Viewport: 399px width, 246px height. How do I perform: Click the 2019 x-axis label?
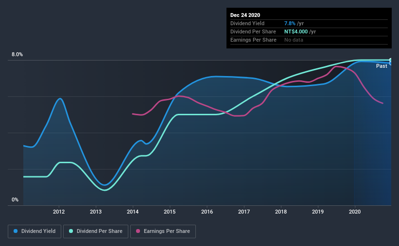[318, 212]
